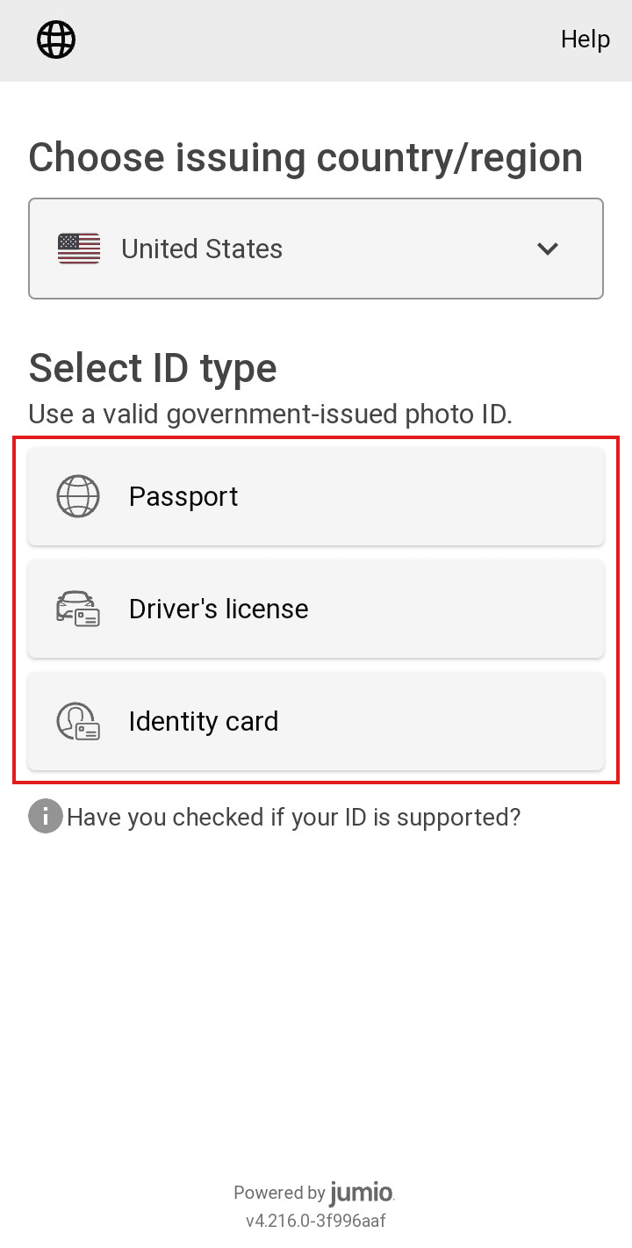Click the United States flag icon
Screen dimensions: 632x1248
coord(77,249)
